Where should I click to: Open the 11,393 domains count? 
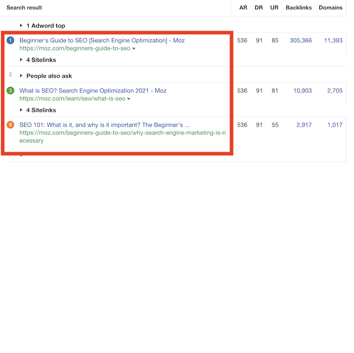(334, 40)
